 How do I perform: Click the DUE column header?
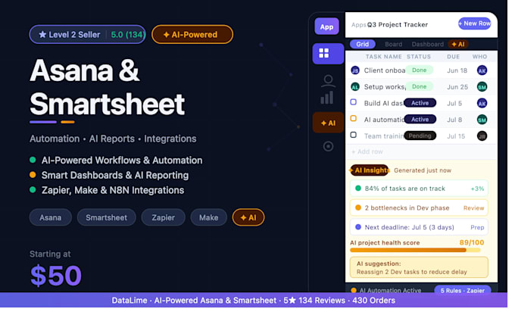(x=453, y=57)
